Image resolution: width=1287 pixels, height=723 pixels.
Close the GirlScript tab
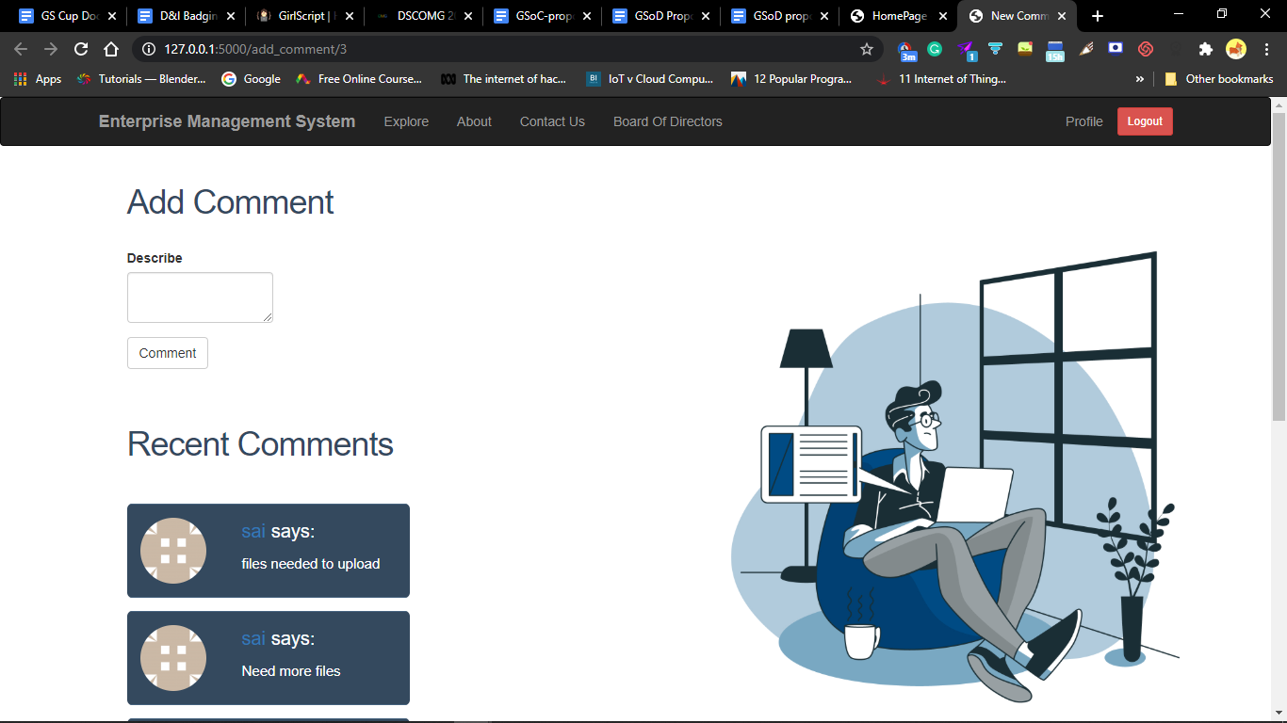[x=350, y=16]
